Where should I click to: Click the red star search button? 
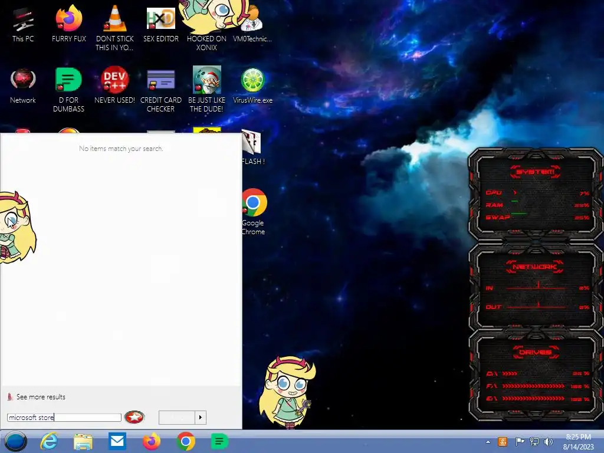coord(134,417)
